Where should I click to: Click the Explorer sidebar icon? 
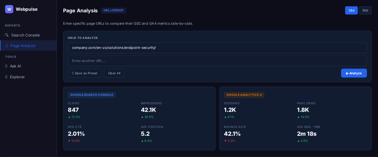pyautogui.click(x=6, y=77)
